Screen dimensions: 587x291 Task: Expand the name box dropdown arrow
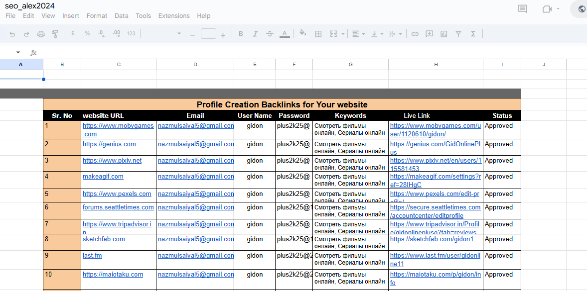18,52
